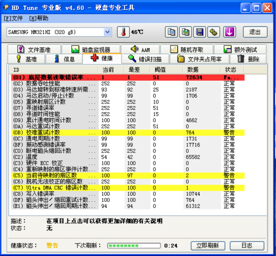Select the (09) 累计通电时间计数 row

pos(128,121)
